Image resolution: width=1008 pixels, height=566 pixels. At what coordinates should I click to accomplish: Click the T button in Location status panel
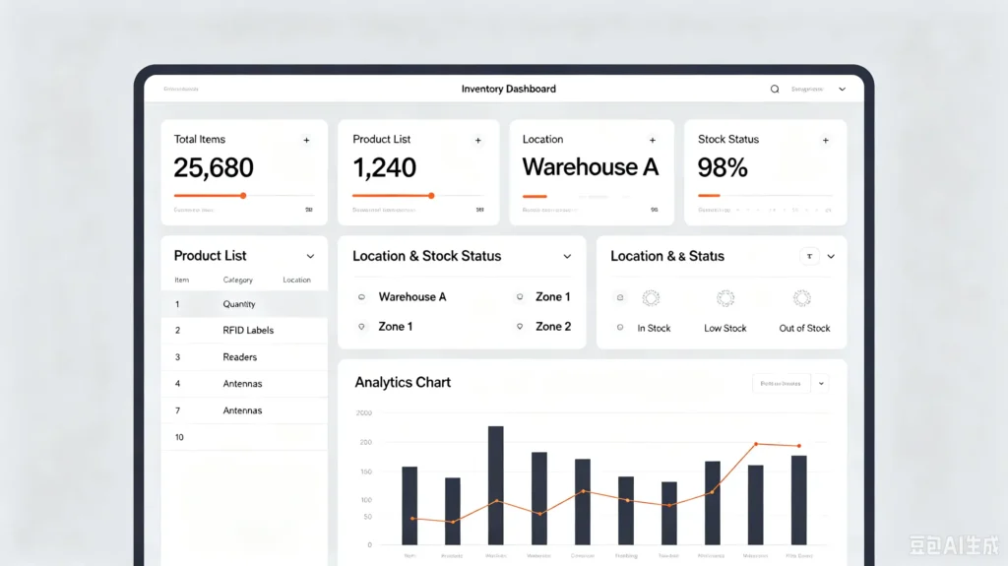809,256
